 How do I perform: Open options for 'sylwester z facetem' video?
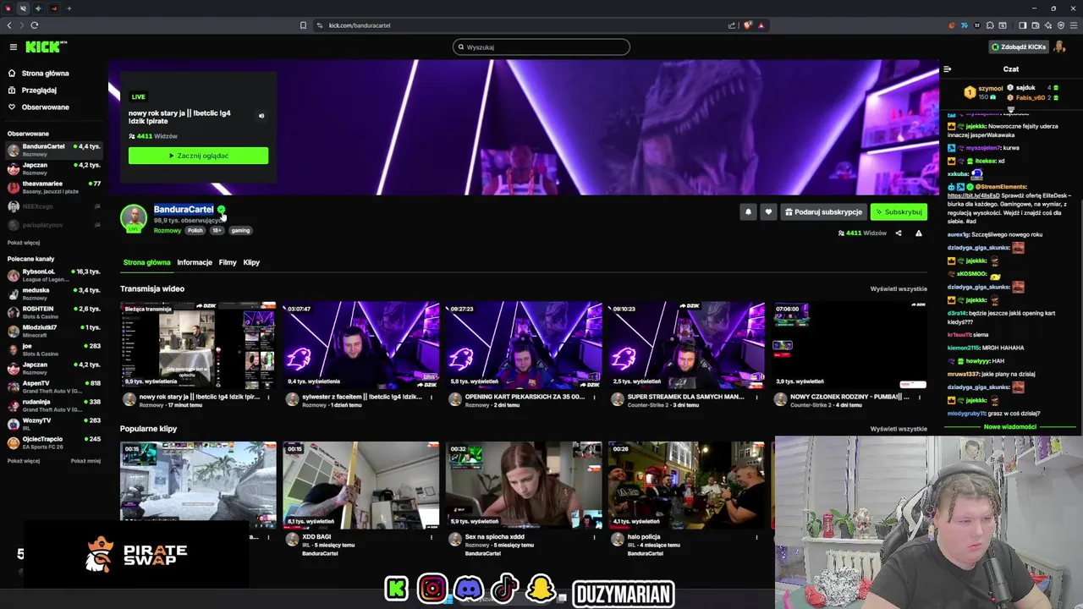432,397
